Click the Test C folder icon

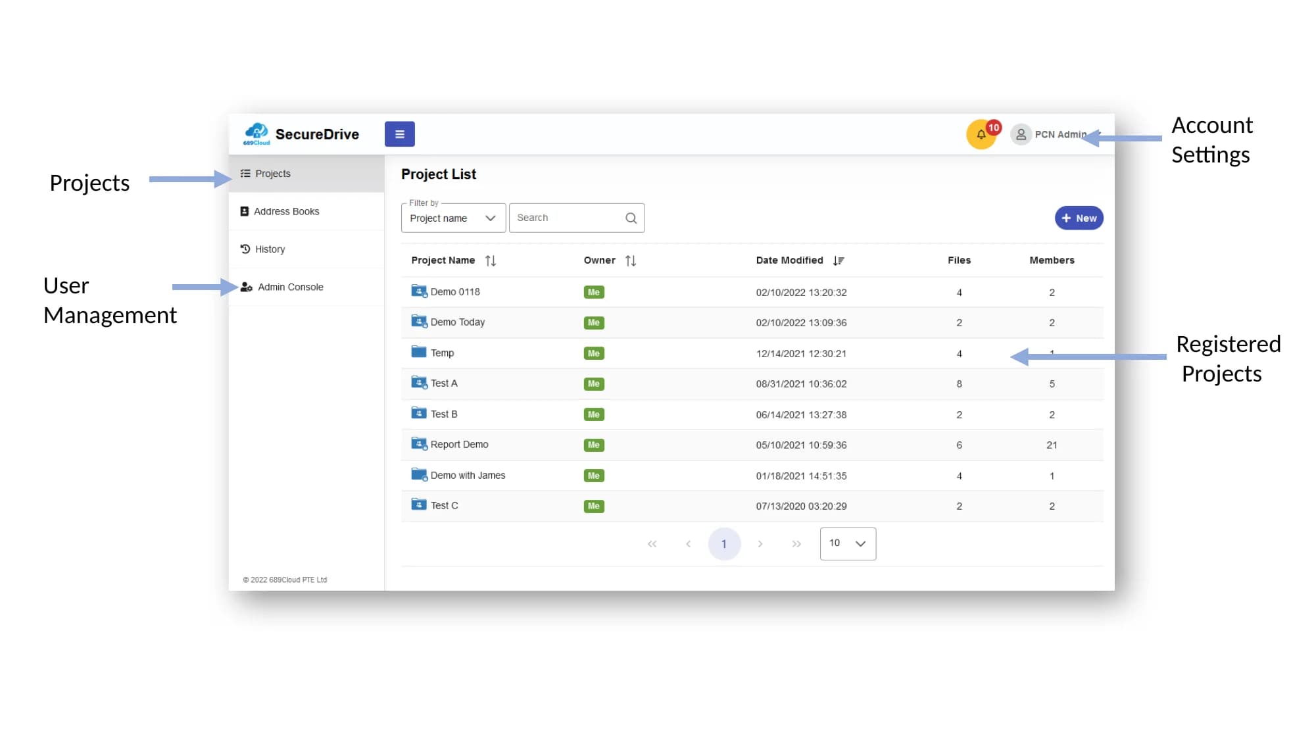tap(419, 505)
